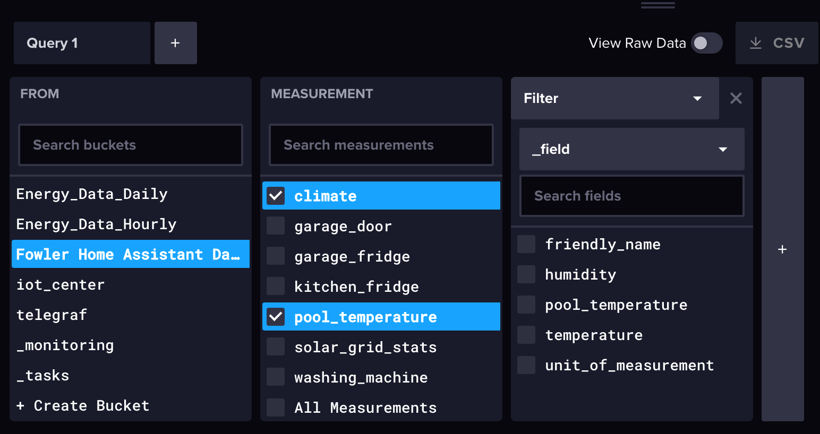Click the CSV download icon

[x=755, y=43]
